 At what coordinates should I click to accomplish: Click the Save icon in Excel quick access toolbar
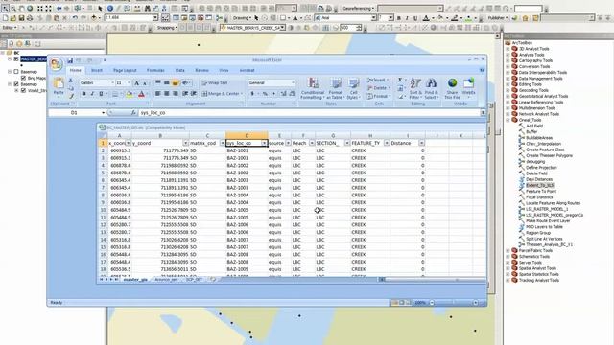[70, 60]
